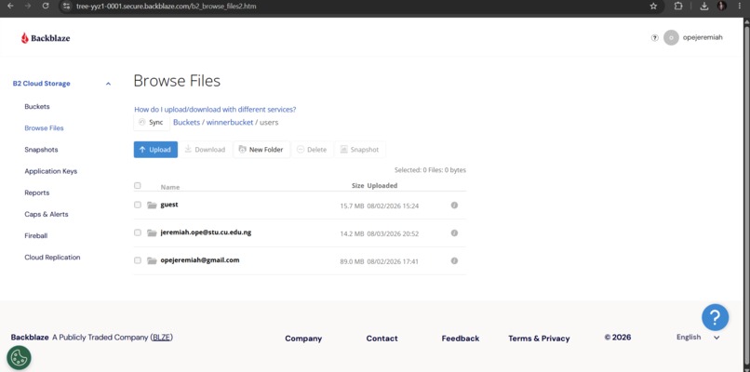This screenshot has height=372, width=750.
Task: Open info icon for jeremiah.ope@stu.cu.edu.ng folder
Action: click(x=454, y=232)
